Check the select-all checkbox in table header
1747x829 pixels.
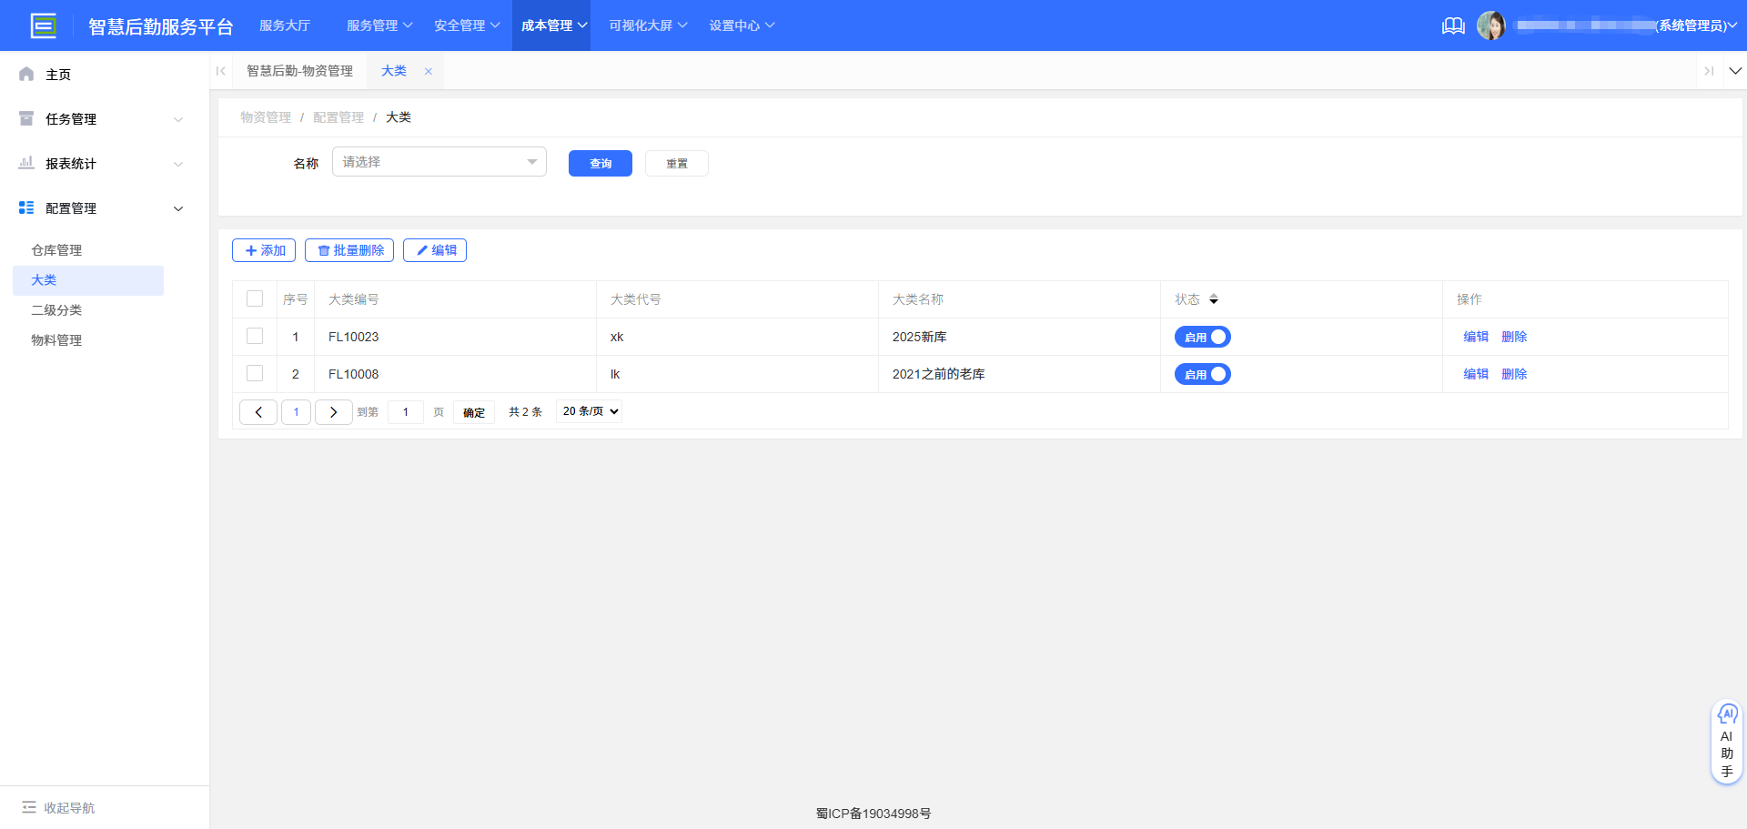255,298
